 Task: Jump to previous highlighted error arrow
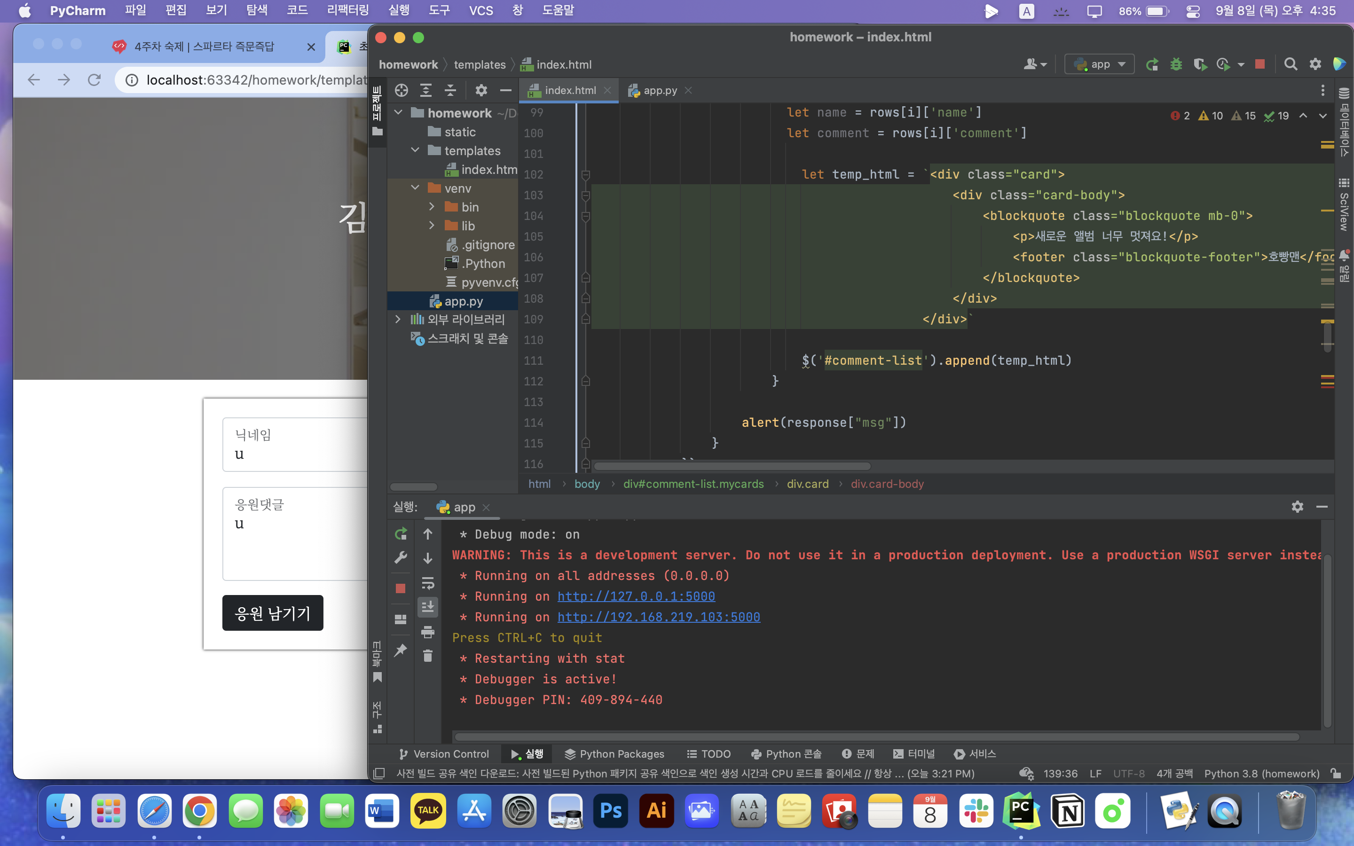[x=1303, y=116]
